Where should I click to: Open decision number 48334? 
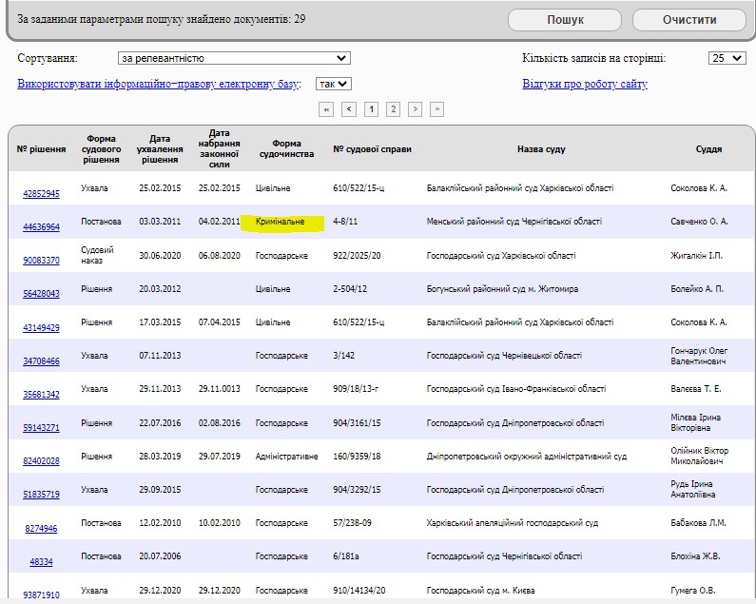pos(41,561)
